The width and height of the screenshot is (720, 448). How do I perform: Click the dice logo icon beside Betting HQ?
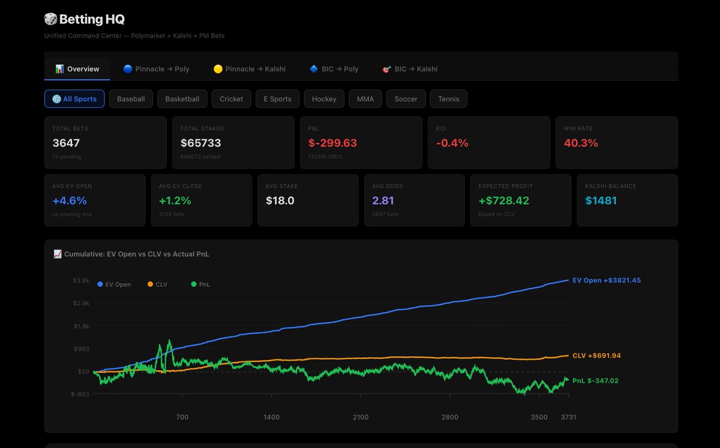click(50, 19)
